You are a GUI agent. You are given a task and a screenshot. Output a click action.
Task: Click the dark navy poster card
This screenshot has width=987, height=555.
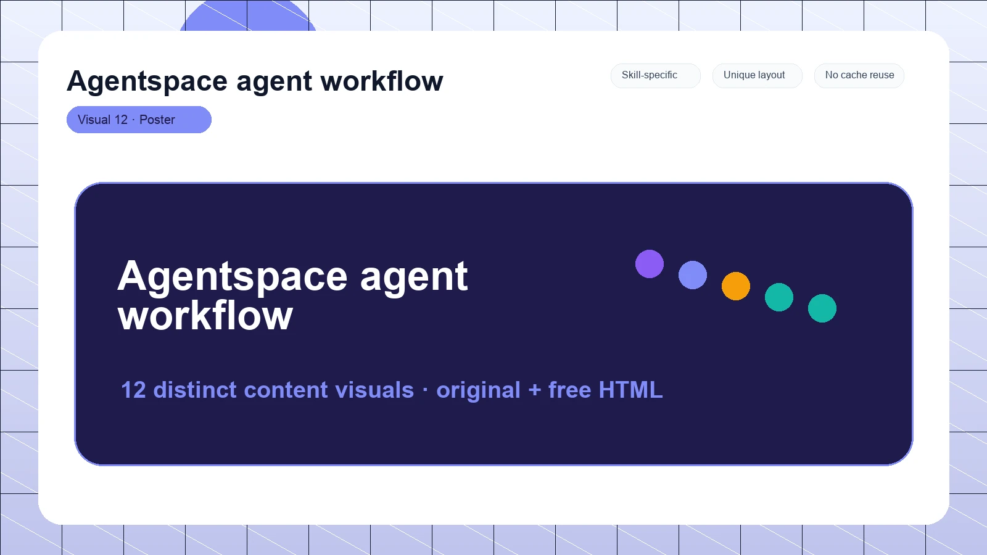click(x=493, y=324)
